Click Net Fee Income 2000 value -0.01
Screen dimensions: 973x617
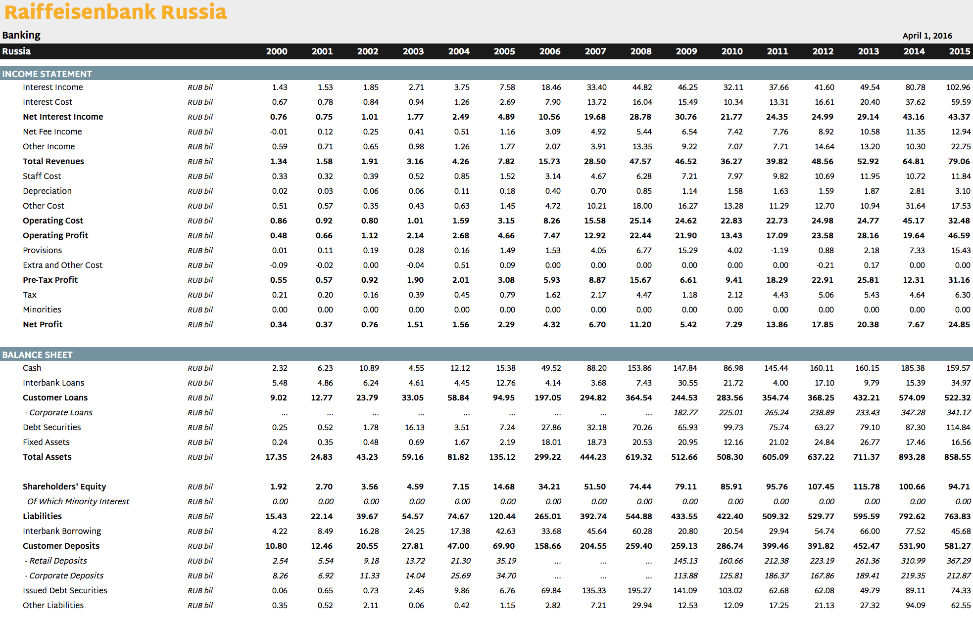coord(279,132)
